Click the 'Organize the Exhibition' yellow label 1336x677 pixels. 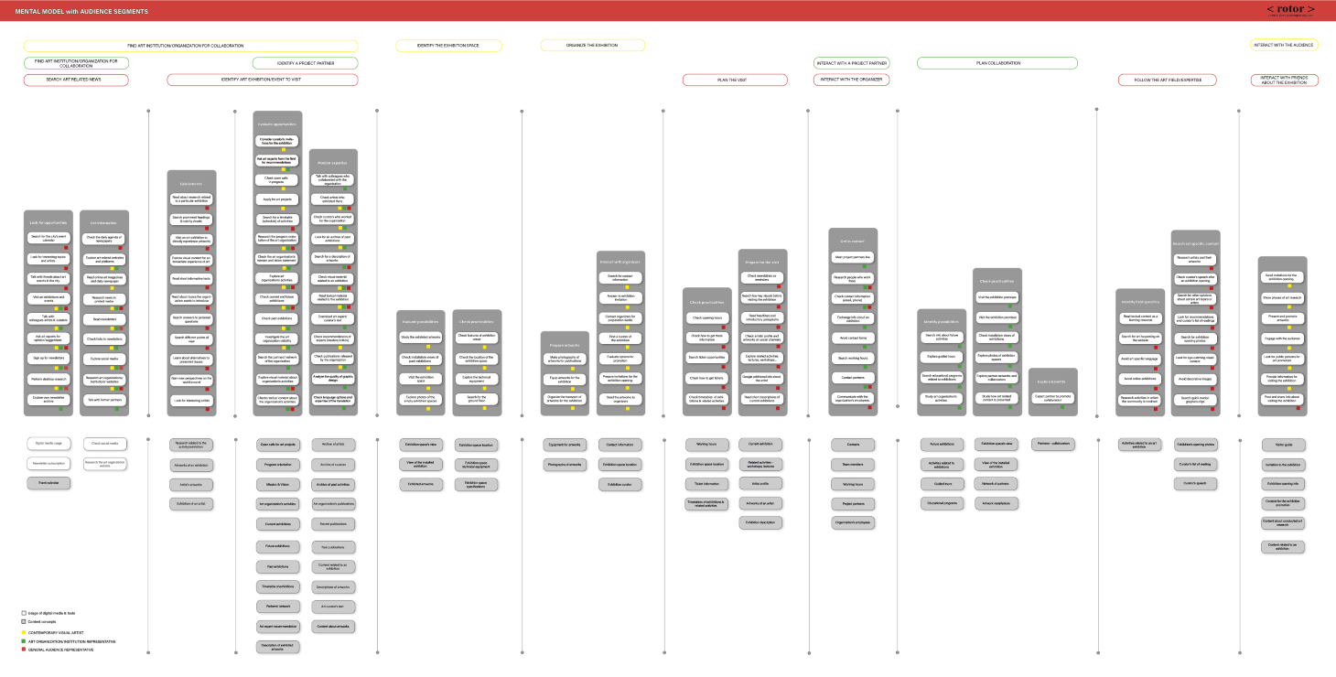[x=592, y=45]
